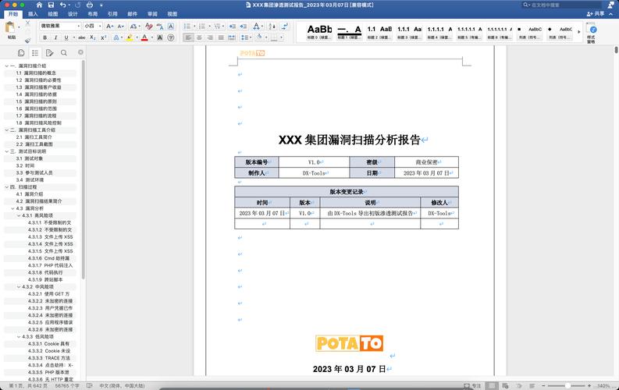This screenshot has width=619, height=390.
Task: Toggle italic formatting
Action: pos(55,37)
